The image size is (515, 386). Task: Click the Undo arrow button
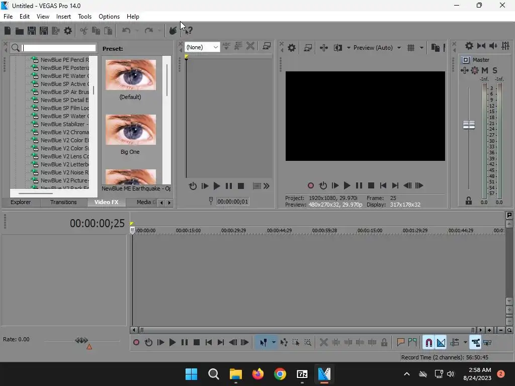(x=126, y=31)
